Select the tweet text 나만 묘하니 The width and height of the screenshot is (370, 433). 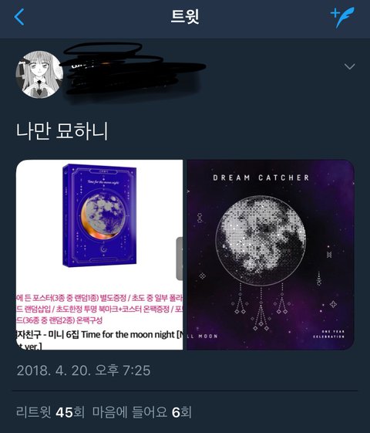pos(62,131)
